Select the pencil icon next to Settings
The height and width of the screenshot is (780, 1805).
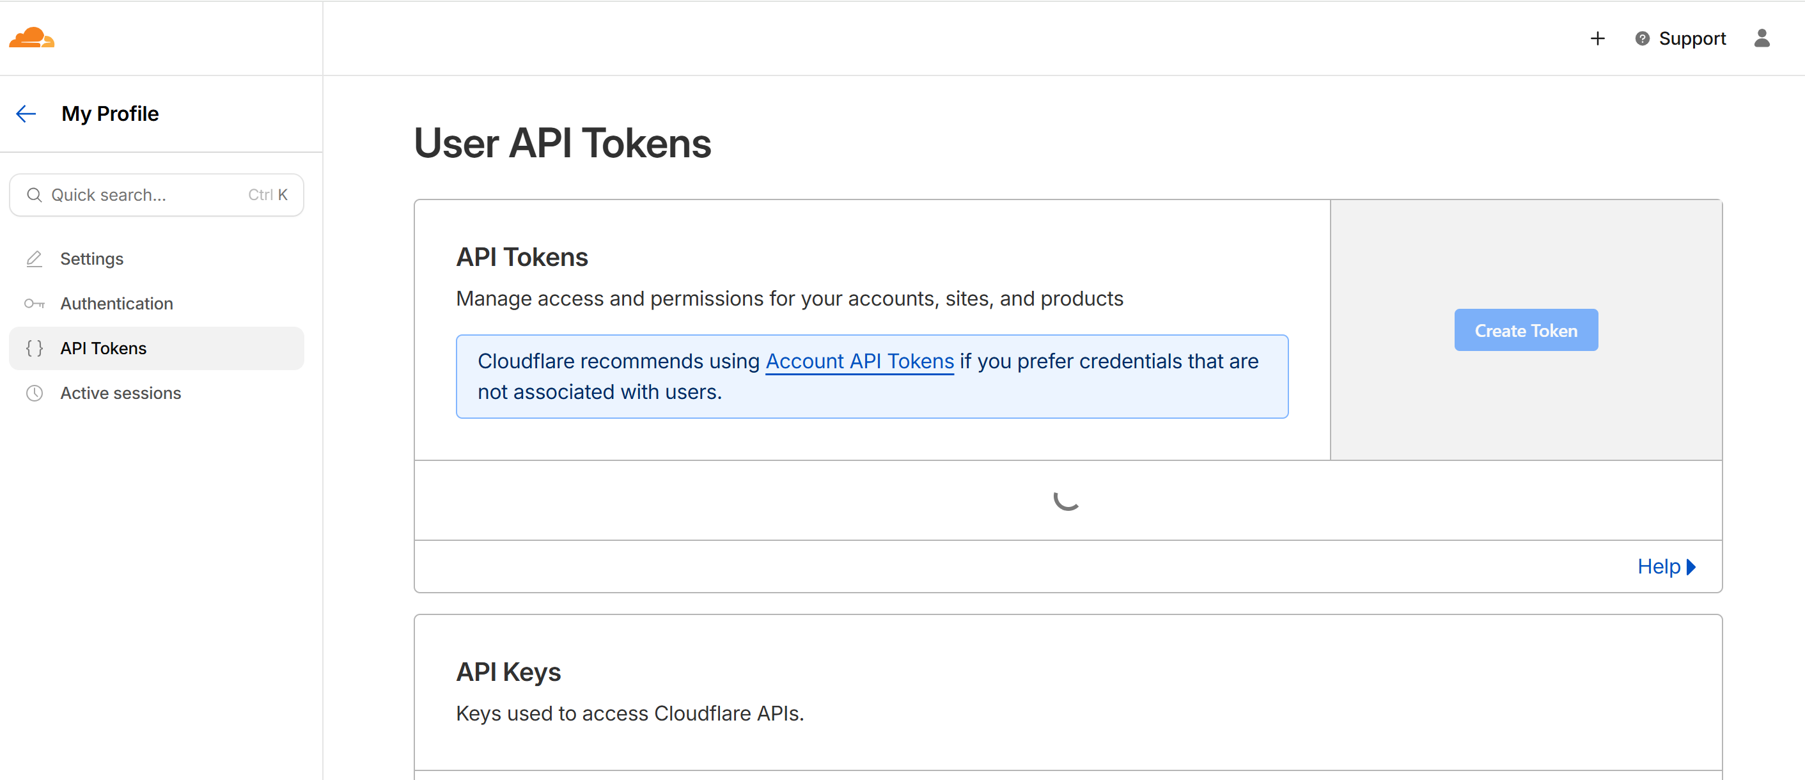click(34, 258)
